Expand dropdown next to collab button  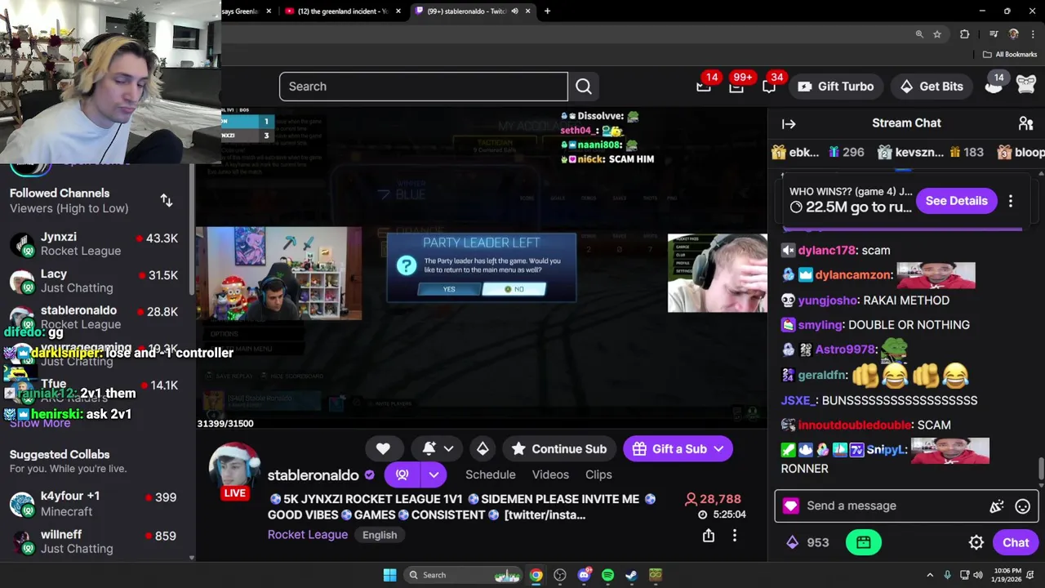pos(434,474)
